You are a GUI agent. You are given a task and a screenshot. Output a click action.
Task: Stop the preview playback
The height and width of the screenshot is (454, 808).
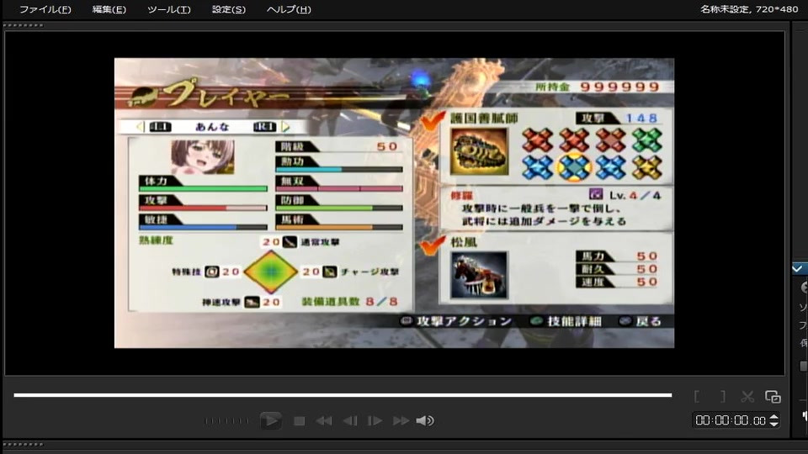click(299, 421)
